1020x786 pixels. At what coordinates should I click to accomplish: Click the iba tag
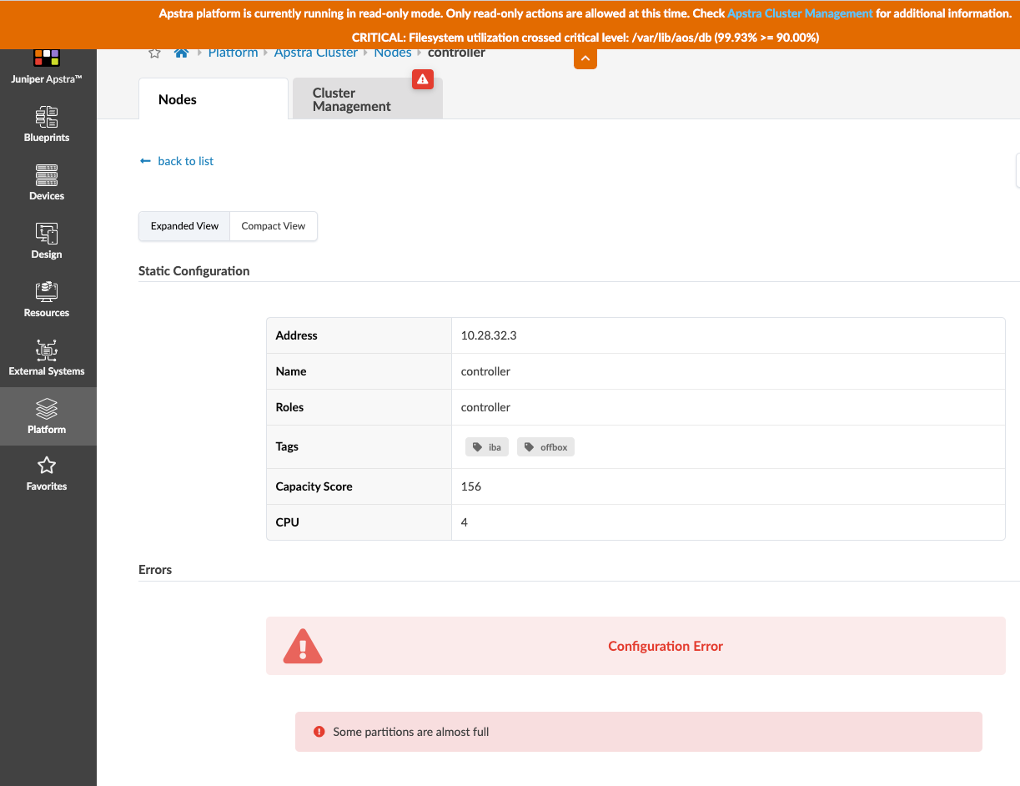point(487,447)
